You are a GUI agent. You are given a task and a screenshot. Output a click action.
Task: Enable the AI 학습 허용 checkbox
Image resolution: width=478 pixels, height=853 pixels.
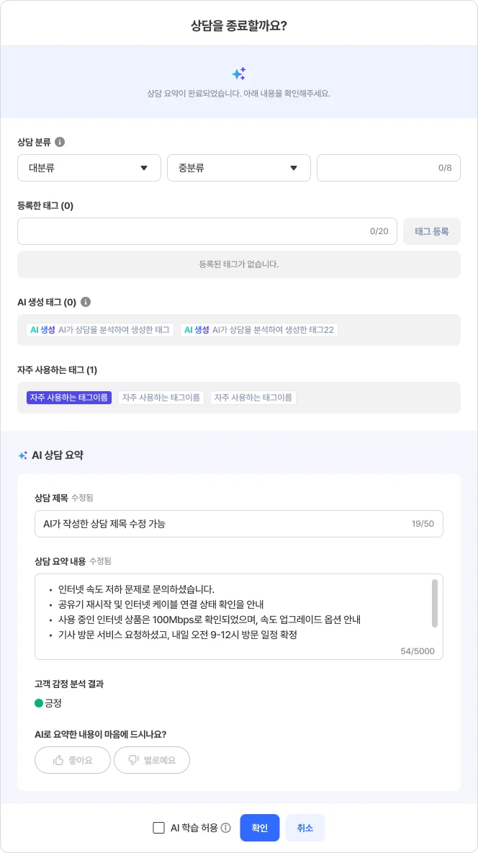(158, 828)
